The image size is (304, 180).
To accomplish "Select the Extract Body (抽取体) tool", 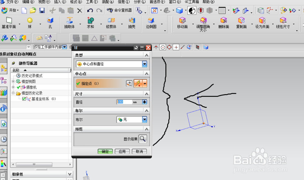I will click(69, 23).
